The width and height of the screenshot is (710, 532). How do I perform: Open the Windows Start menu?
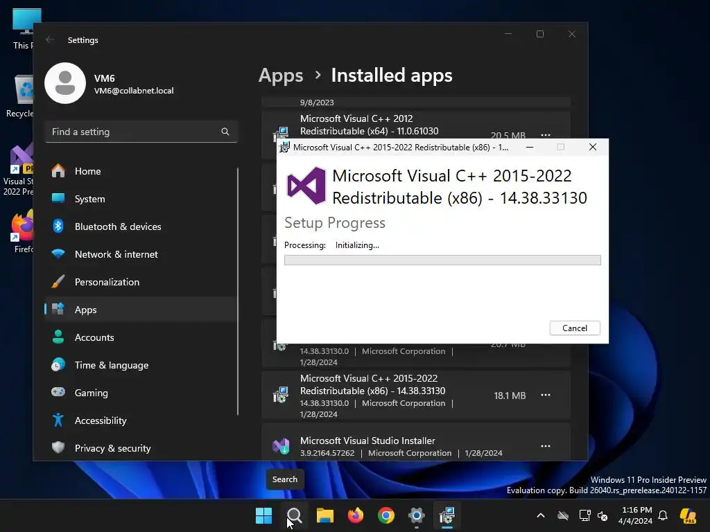[263, 515]
